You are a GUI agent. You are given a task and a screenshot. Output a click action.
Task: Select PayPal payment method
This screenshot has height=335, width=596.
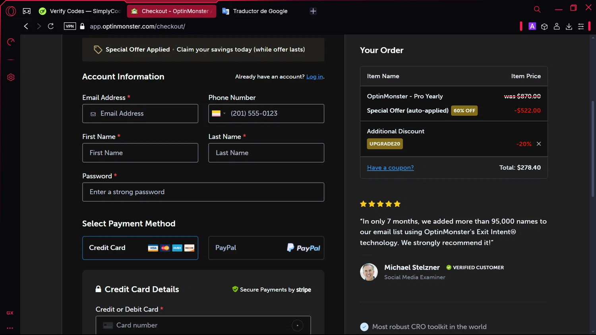coord(266,248)
